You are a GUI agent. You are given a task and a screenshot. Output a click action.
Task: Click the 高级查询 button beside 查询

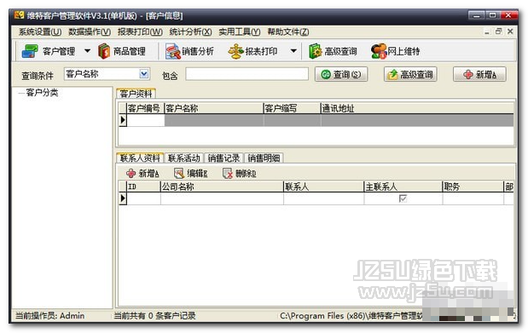(410, 74)
